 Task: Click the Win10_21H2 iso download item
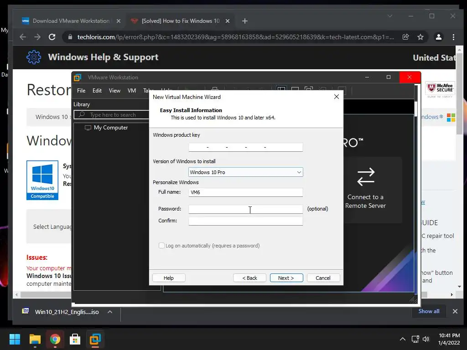click(x=61, y=312)
